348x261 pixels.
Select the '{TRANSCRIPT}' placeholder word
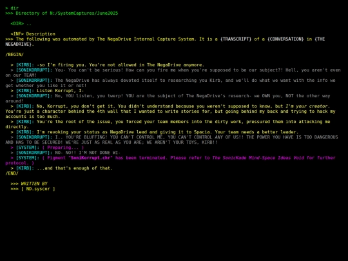(236, 39)
